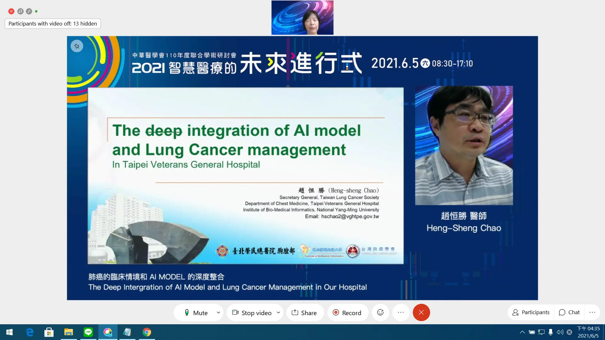
Task: Open the emoji reactions button
Action: [x=380, y=312]
